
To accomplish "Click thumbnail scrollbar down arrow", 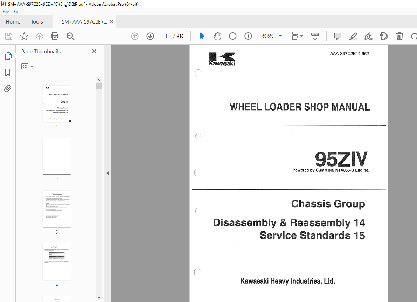I will pos(99,297).
